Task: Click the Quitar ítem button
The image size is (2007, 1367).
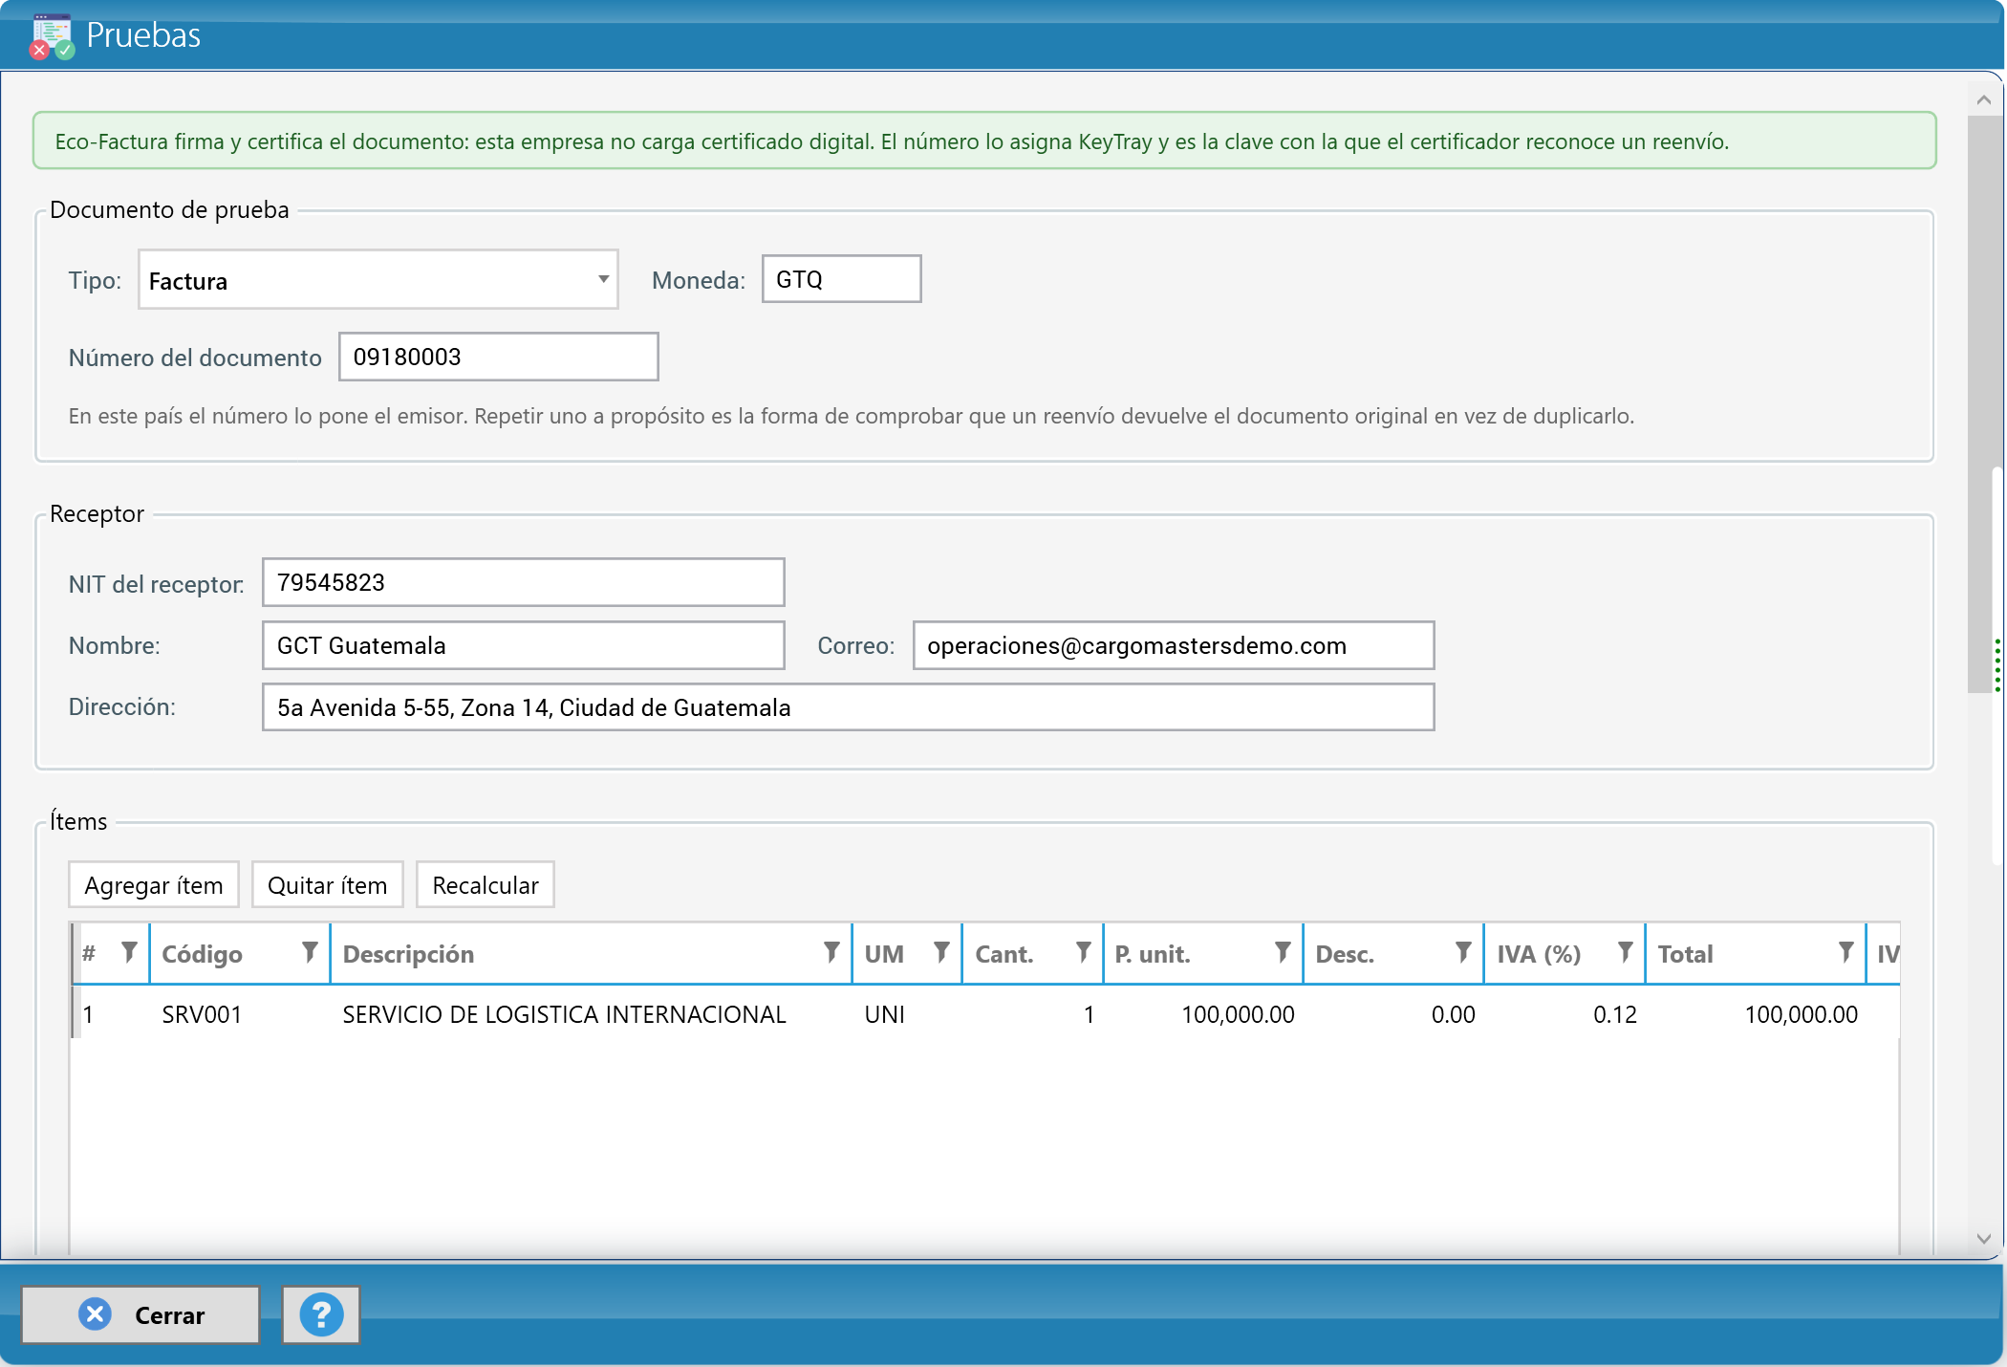Action: (328, 885)
